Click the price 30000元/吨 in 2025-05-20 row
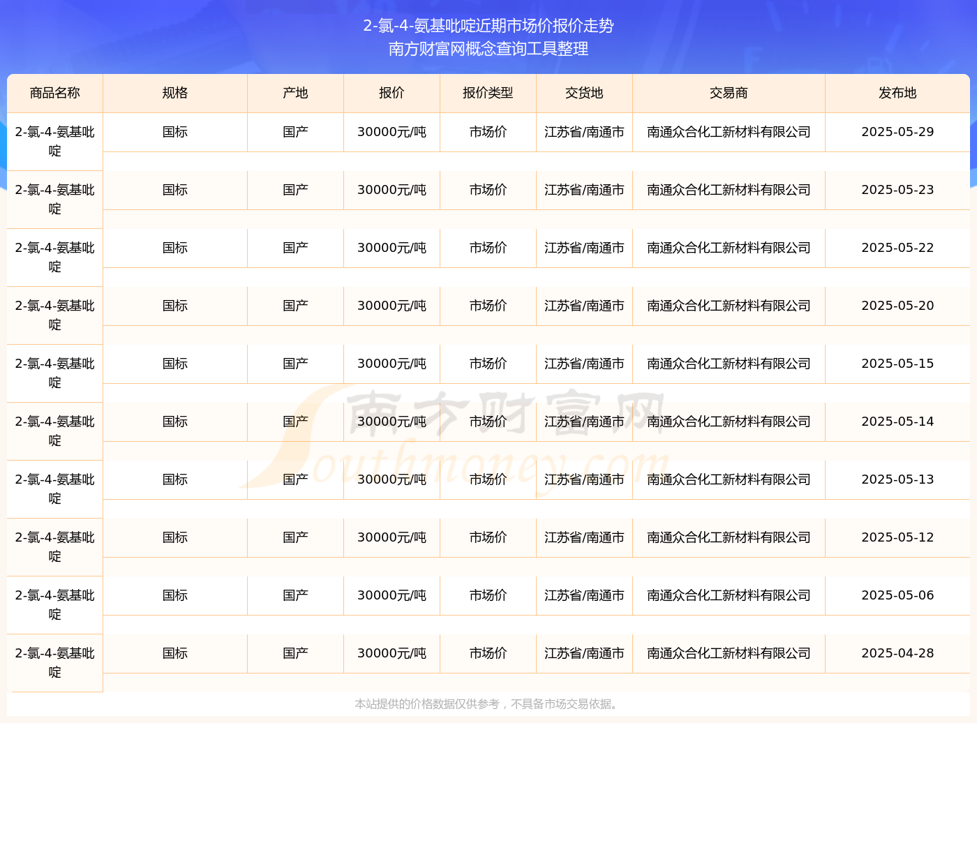977x841 pixels. pos(391,306)
